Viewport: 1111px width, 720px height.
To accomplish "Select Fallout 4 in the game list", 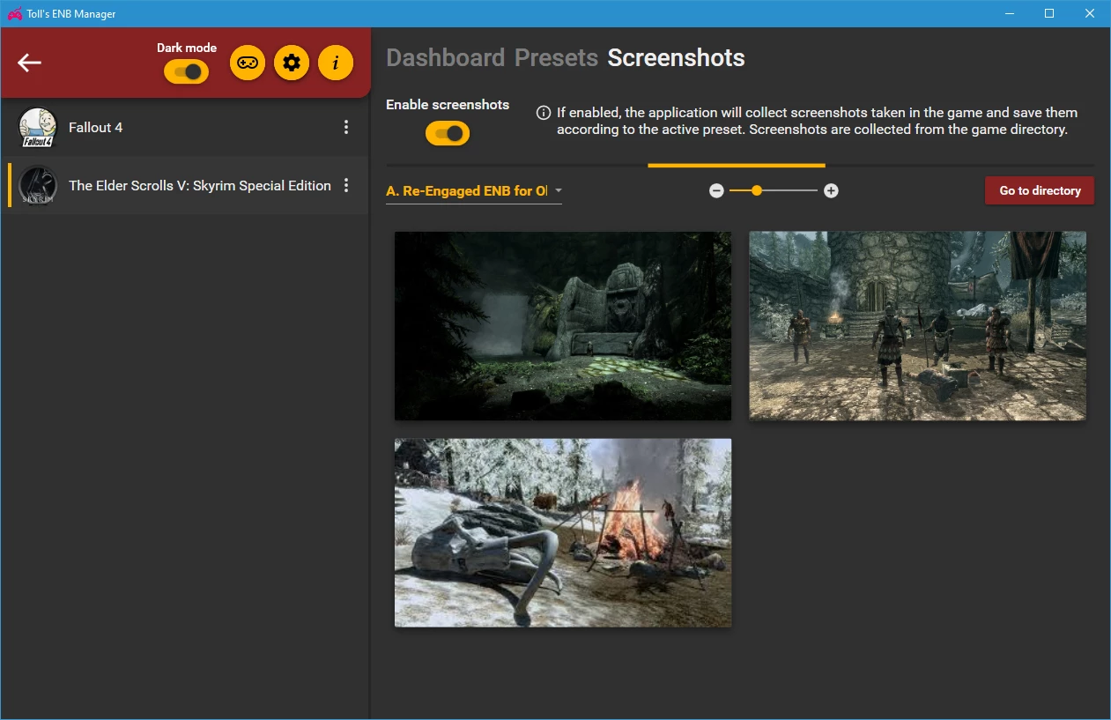I will pos(185,128).
